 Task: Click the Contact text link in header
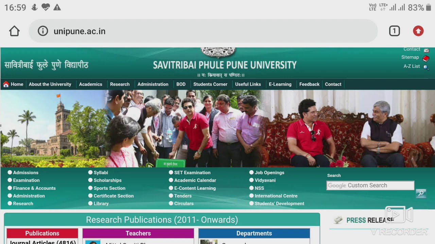[x=412, y=49]
